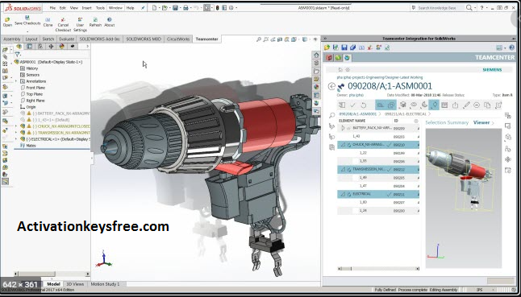Expand BATTERY_PACK row in Teamcenter element list
This screenshot has width=521, height=297.
(x=343, y=128)
